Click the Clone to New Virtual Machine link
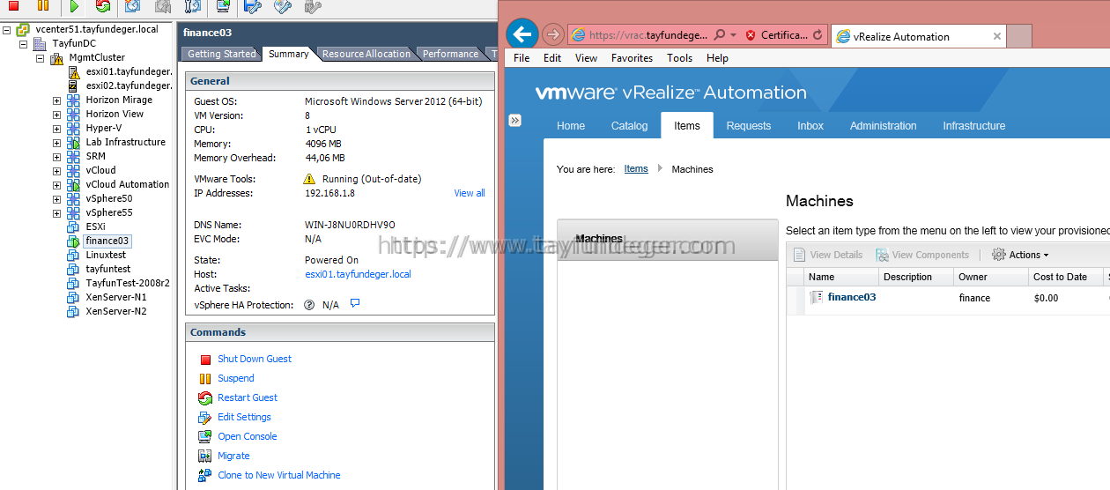This screenshot has height=490, width=1110. pyautogui.click(x=279, y=475)
